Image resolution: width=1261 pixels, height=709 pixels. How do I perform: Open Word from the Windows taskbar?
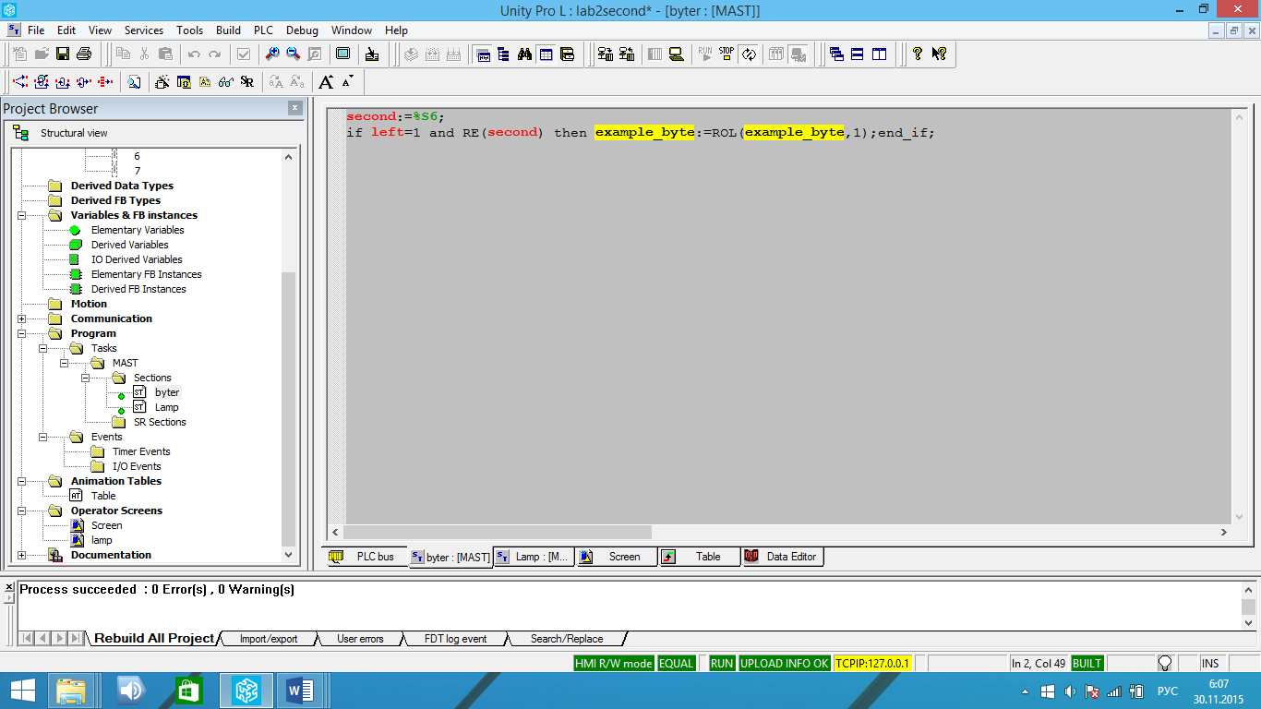pos(300,691)
